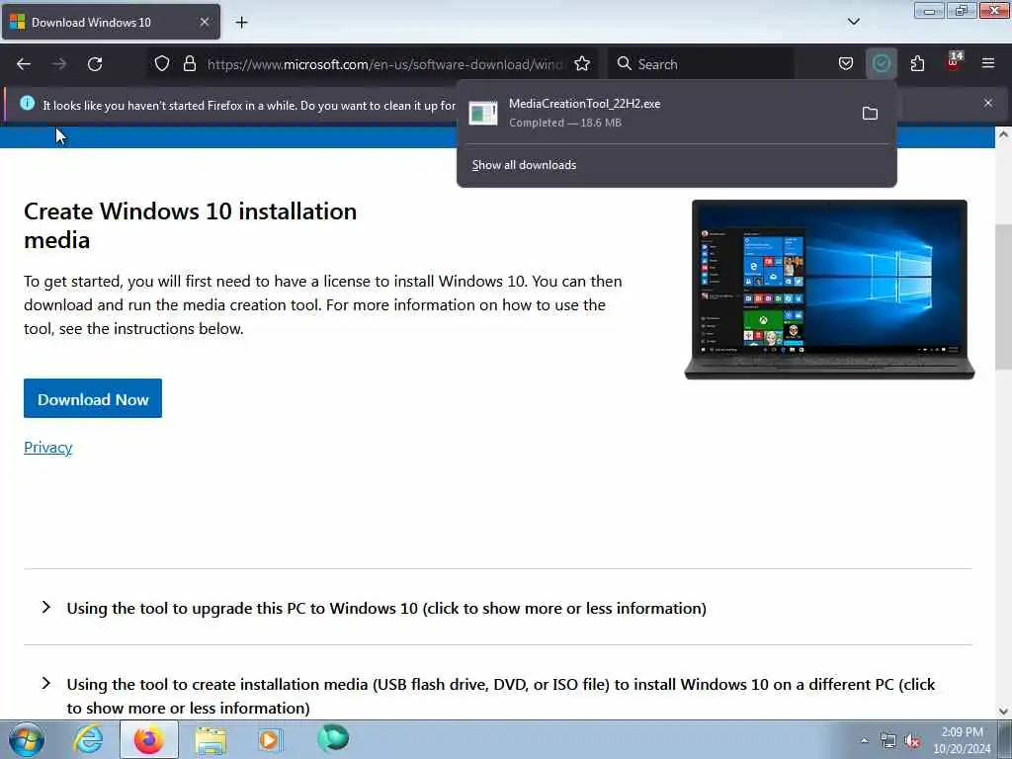Image resolution: width=1012 pixels, height=759 pixels.
Task: Click the site security padlock icon
Action: point(189,64)
